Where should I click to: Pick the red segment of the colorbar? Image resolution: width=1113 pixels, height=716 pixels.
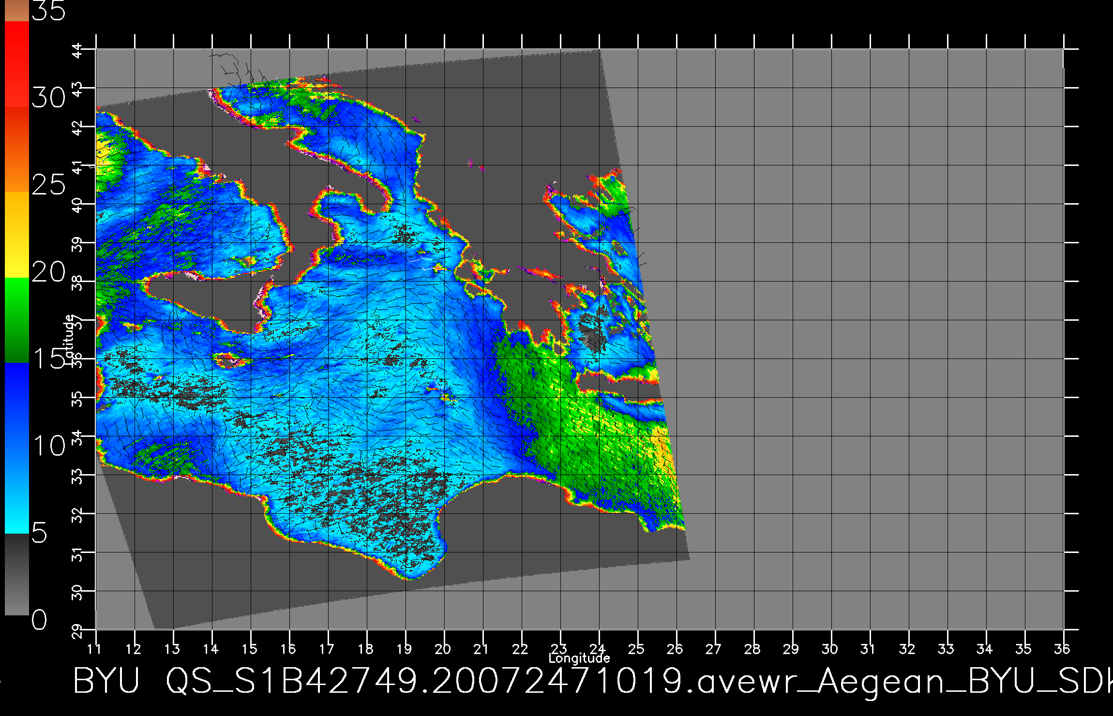(17, 64)
